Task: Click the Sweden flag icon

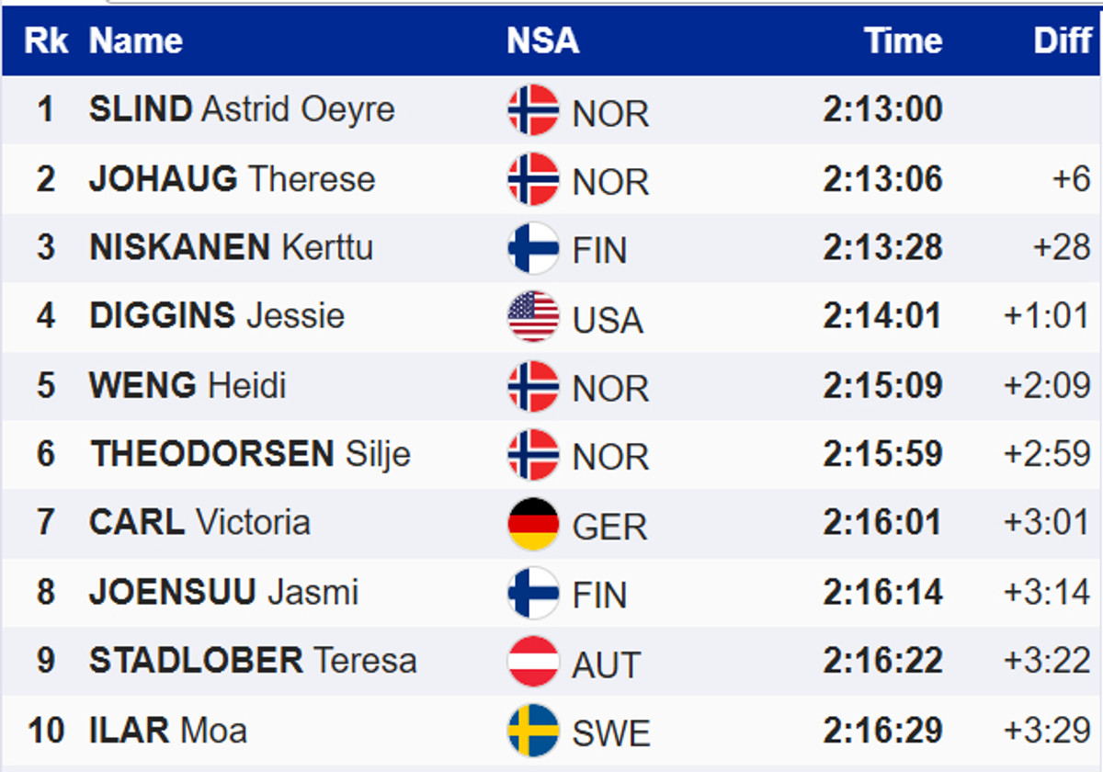Action: (x=533, y=731)
